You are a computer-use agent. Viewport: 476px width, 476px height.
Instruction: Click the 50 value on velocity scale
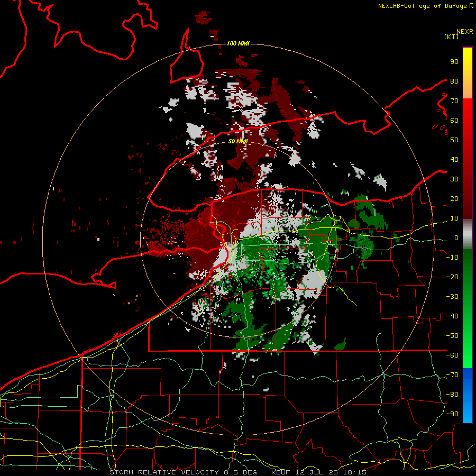[x=454, y=140]
